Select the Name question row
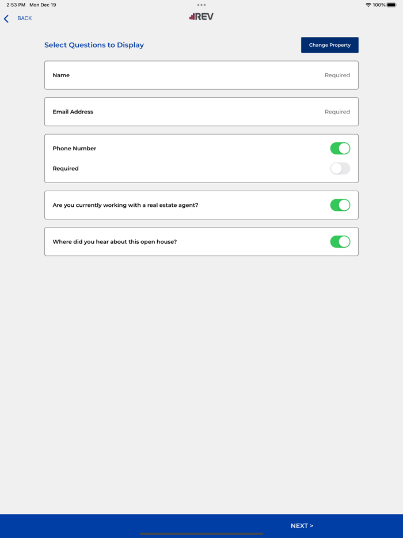The height and width of the screenshot is (538, 403). (x=201, y=75)
